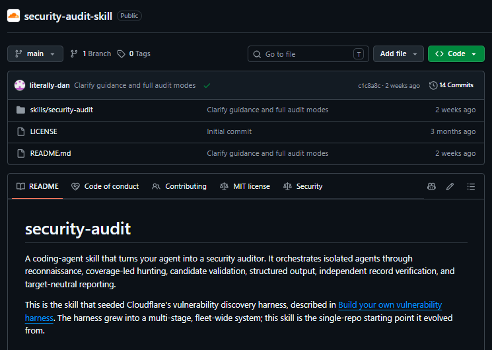Click the green checkmark commit status icon
The height and width of the screenshot is (350, 492).
coord(207,85)
